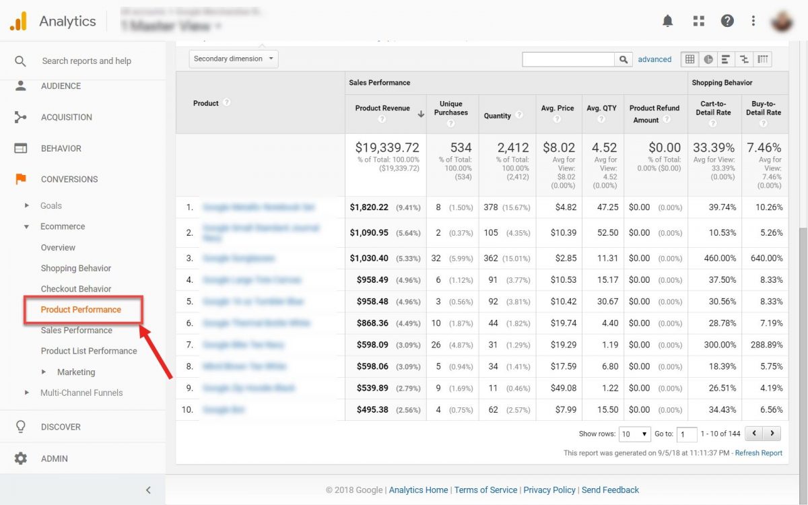Open the Conversions menu
This screenshot has height=505, width=808.
pos(69,179)
